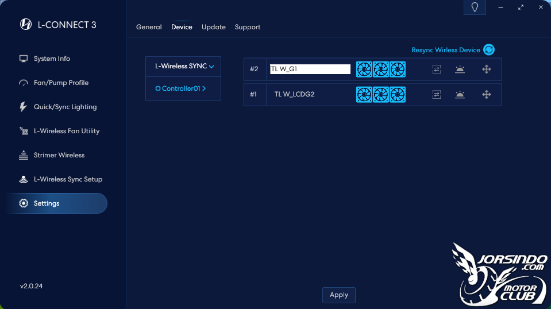Click the Resync refresh circle icon
This screenshot has height=309, width=551.
click(x=489, y=50)
